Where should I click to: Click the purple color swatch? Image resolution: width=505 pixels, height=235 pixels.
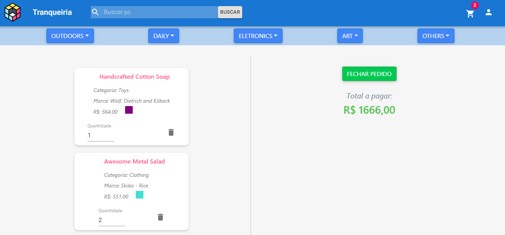[x=129, y=110]
